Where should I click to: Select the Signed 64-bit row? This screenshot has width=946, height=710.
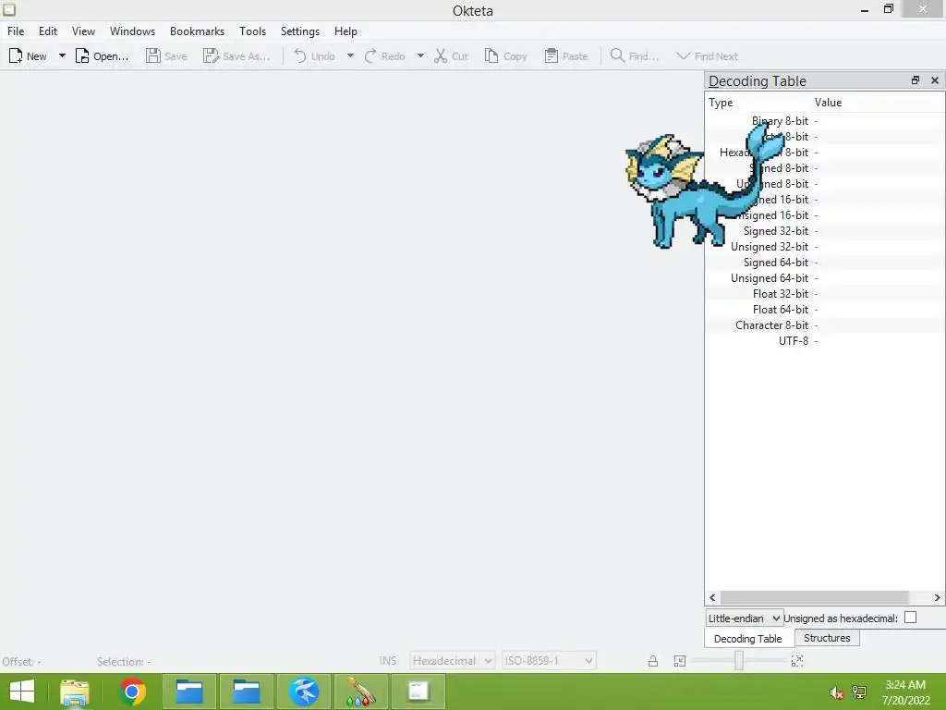[825, 263]
